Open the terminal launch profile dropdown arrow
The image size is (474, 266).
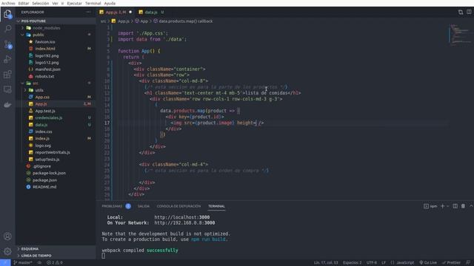click(447, 206)
